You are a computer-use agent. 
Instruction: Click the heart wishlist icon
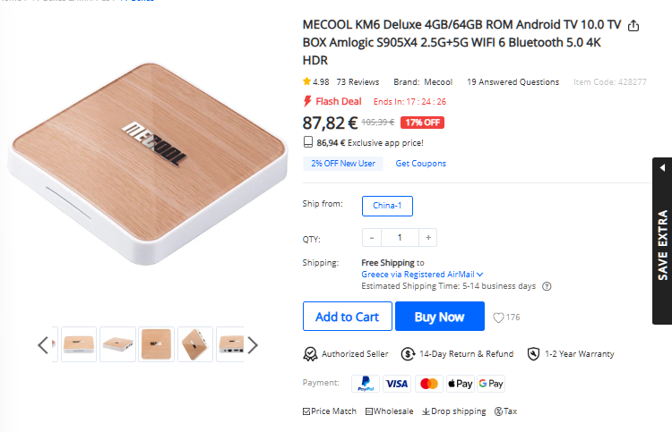(499, 318)
